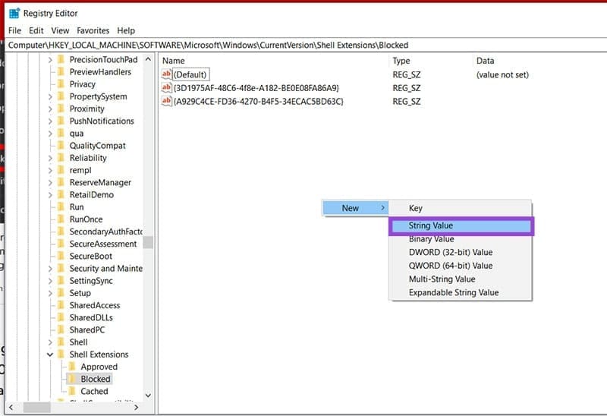Select the {A929C4CE-FD36-4270-B4F5-34ECAC5BD63C} value
607x416 pixels.
(259, 102)
